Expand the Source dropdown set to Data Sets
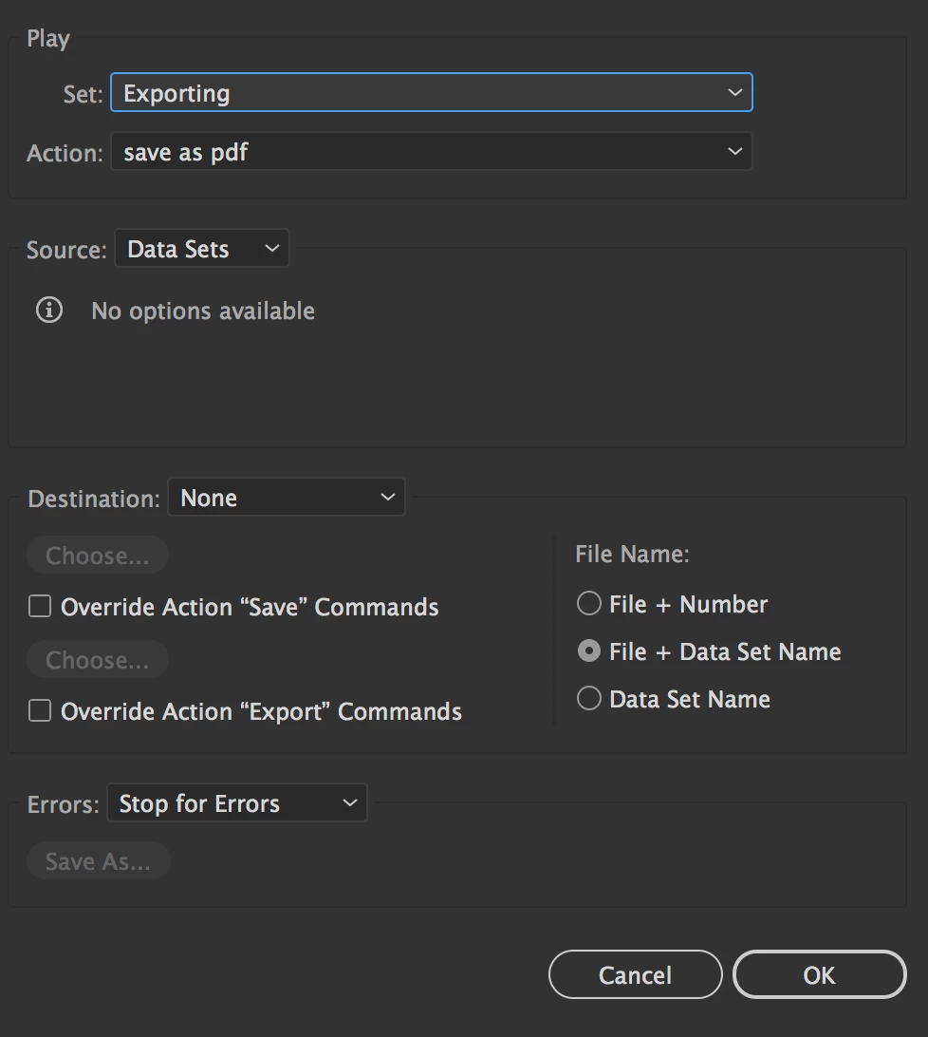The image size is (928, 1037). pos(201,249)
